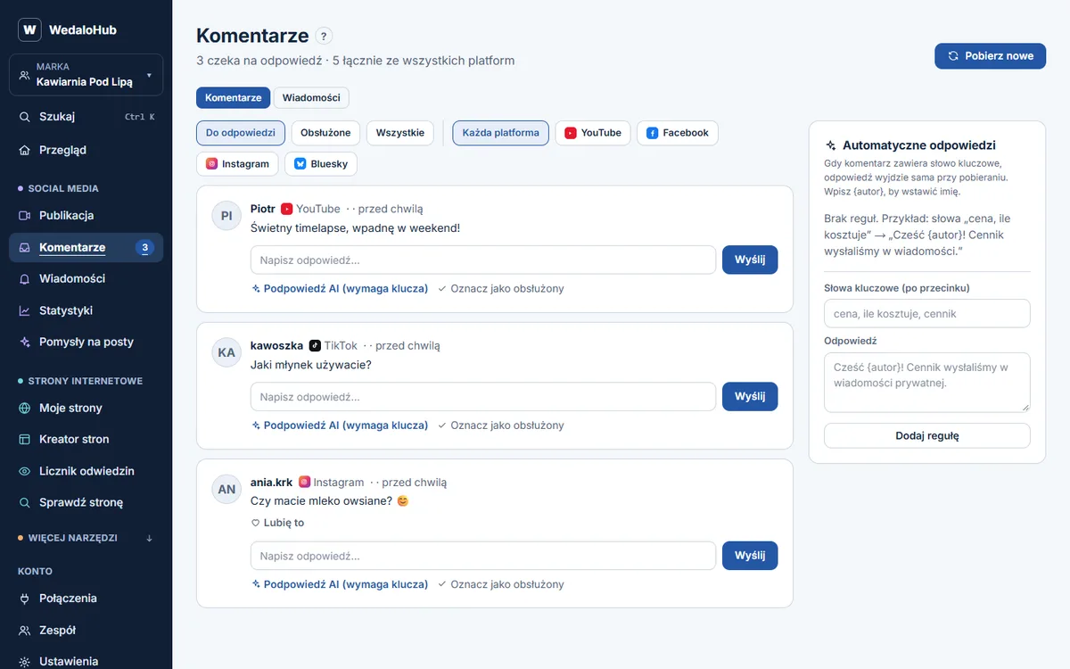Filter comments by YouTube platform
Screen dimensions: 1070x669
[593, 133]
